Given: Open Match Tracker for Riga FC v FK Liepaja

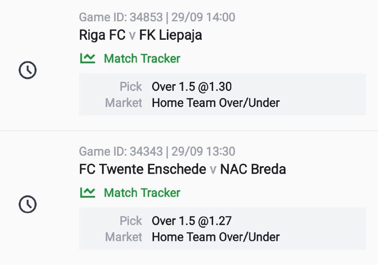Looking at the screenshot, I should [142, 59].
